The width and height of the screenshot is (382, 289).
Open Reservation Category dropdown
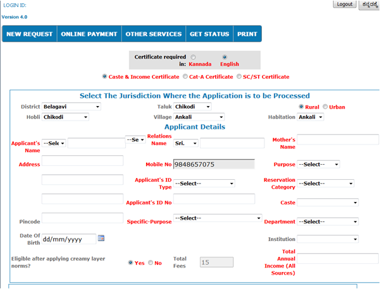point(326,183)
